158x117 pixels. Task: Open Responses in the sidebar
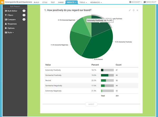12,24
